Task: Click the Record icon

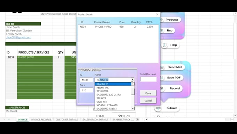Action: click(x=162, y=88)
